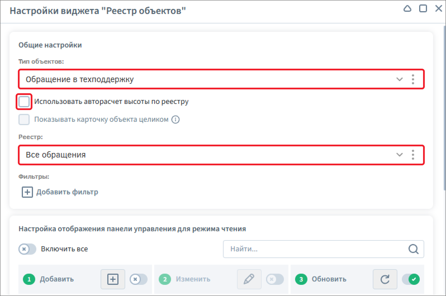Click the magnifier icon in Найти field
Viewport: 446px width, 296px height.
pos(413,249)
